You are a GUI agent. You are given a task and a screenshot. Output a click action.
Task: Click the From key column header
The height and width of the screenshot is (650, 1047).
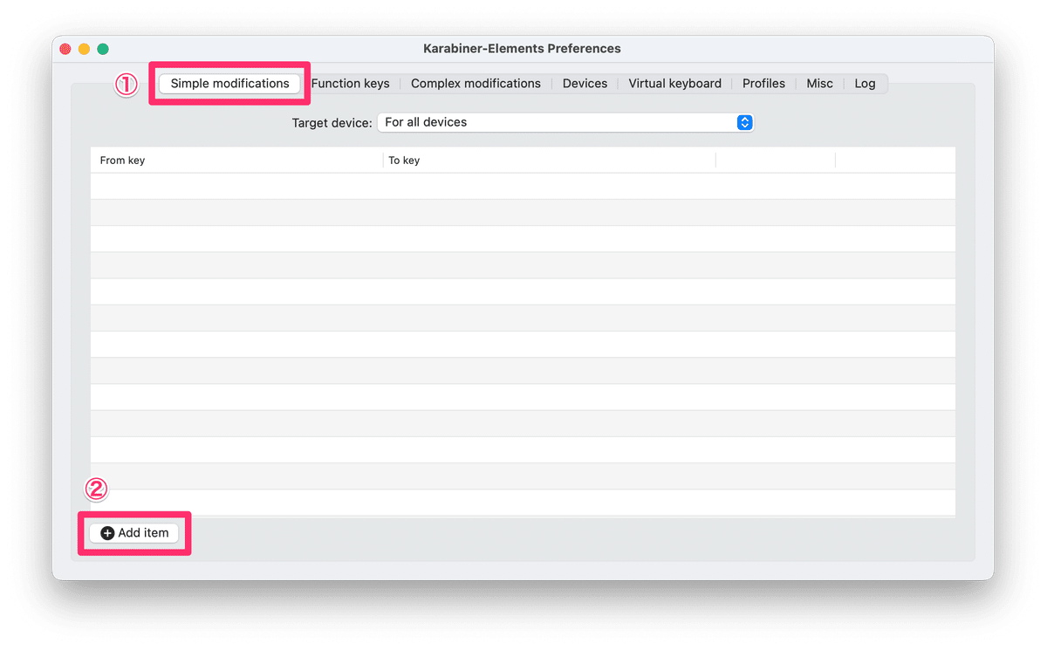pyautogui.click(x=236, y=161)
